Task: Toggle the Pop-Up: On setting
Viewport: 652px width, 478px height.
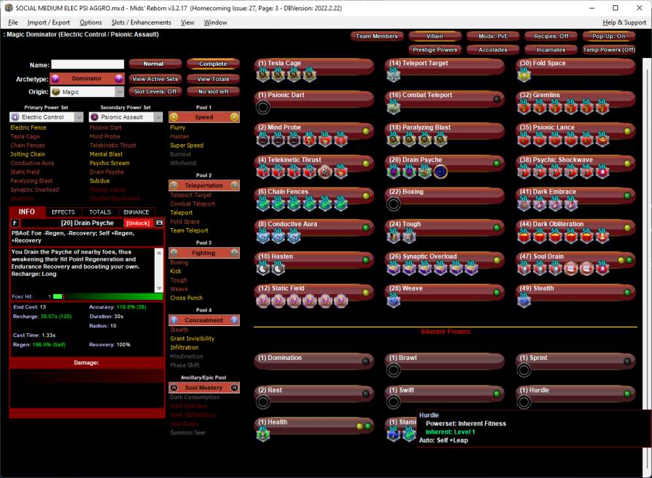Action: pyautogui.click(x=608, y=36)
